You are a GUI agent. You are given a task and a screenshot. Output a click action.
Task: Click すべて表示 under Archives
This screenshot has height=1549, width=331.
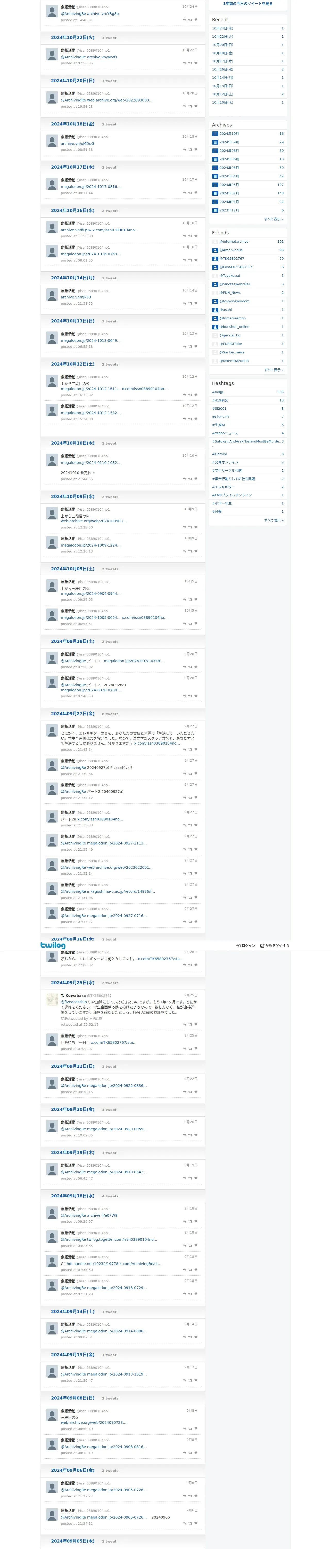pos(274,219)
